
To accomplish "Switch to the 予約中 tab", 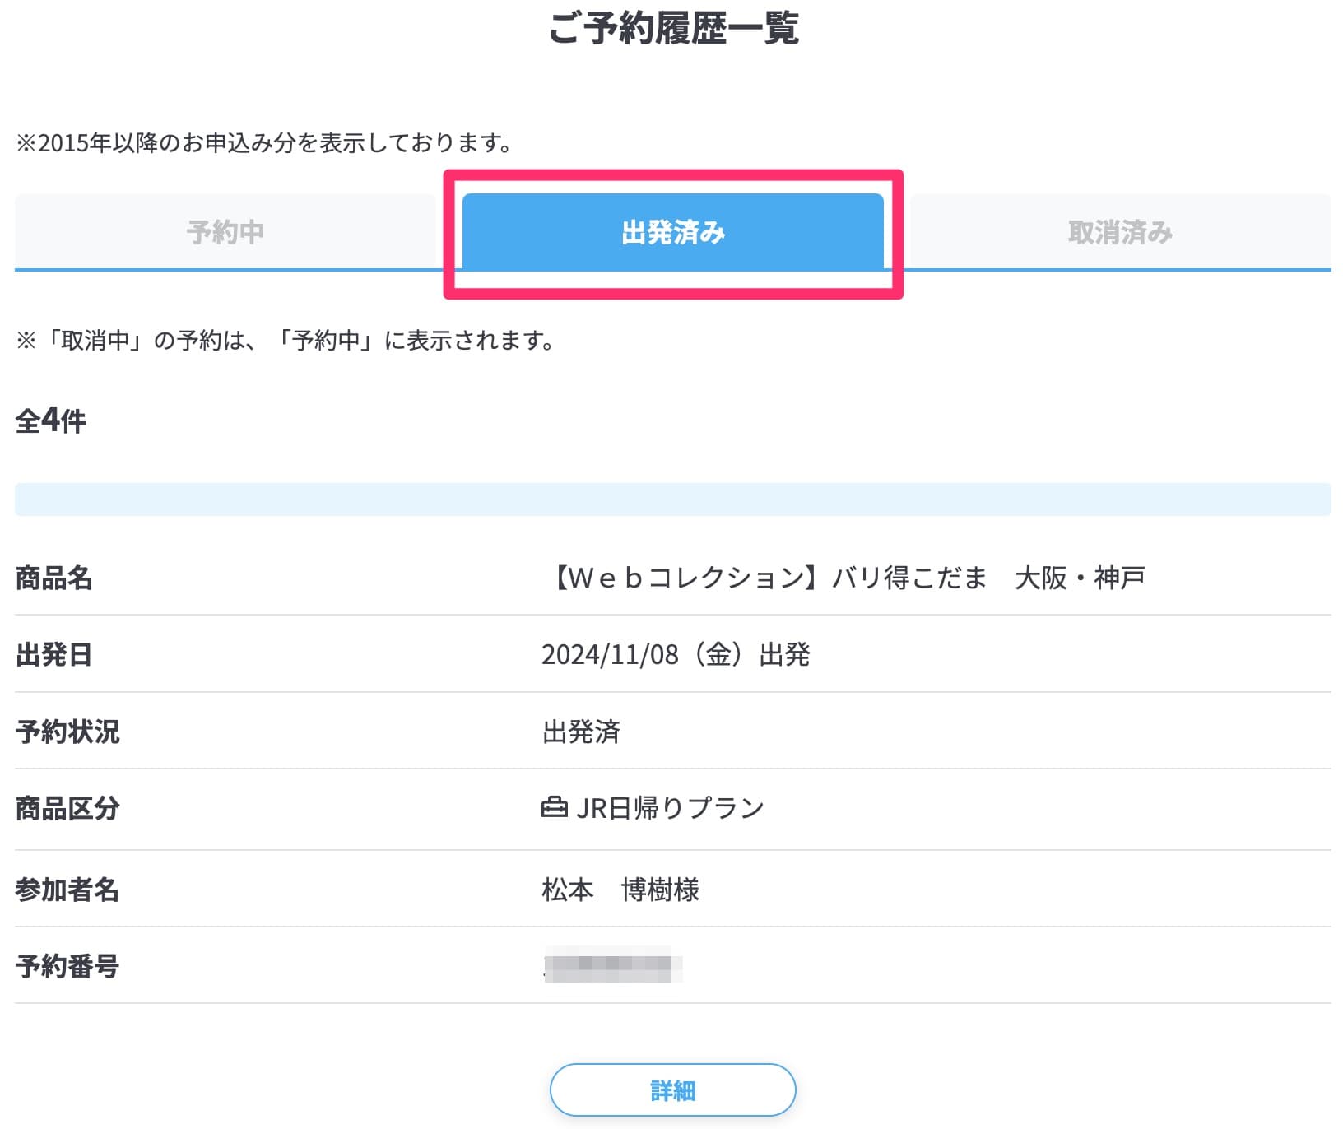I will click(x=225, y=232).
